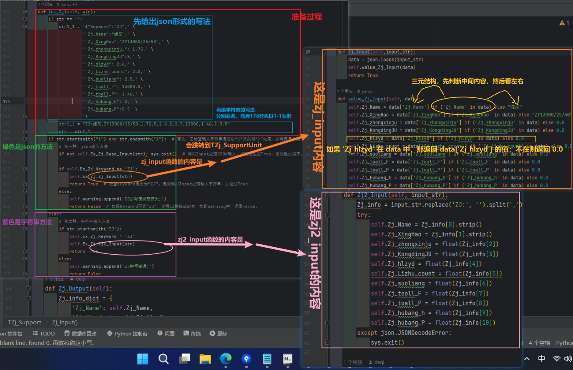Viewport: 573px width, 370px height.
Task: Open the blue map pin app on taskbar
Action: [246, 359]
